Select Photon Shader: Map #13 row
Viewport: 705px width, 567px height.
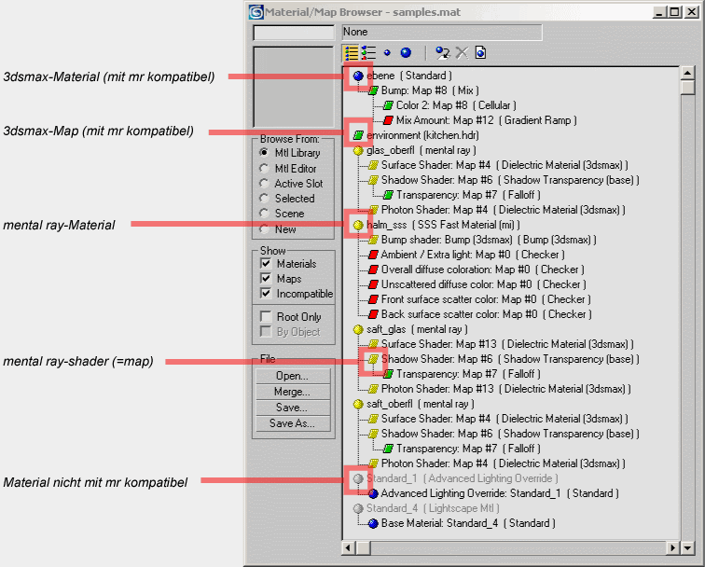pos(505,389)
